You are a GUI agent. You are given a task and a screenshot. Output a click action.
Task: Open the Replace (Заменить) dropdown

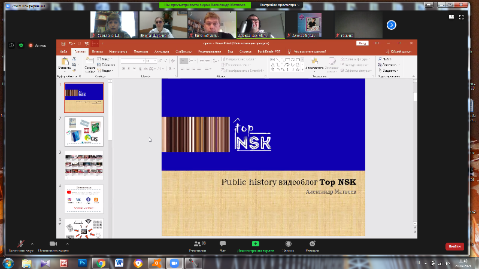(389, 65)
